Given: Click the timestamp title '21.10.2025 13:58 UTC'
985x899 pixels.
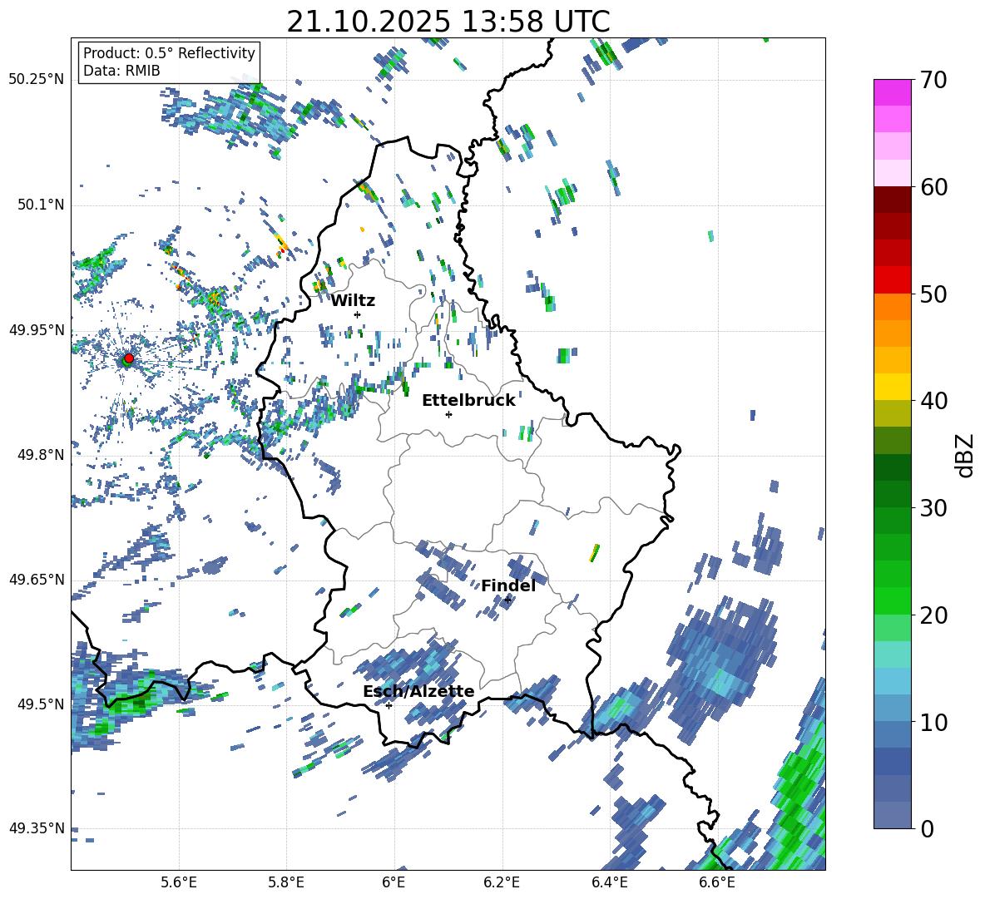Looking at the screenshot, I should coord(448,22).
